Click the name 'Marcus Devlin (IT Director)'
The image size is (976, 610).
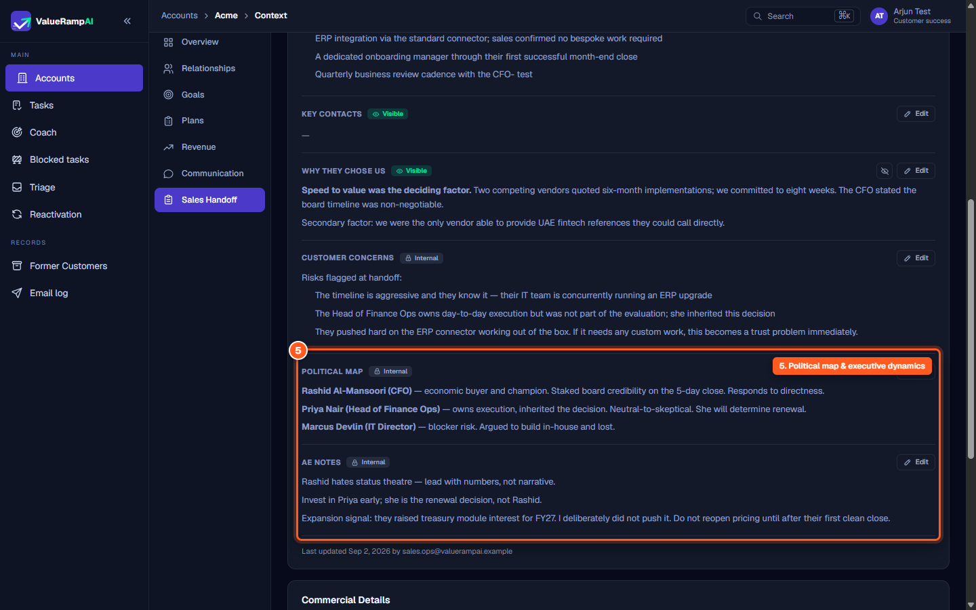[359, 427]
